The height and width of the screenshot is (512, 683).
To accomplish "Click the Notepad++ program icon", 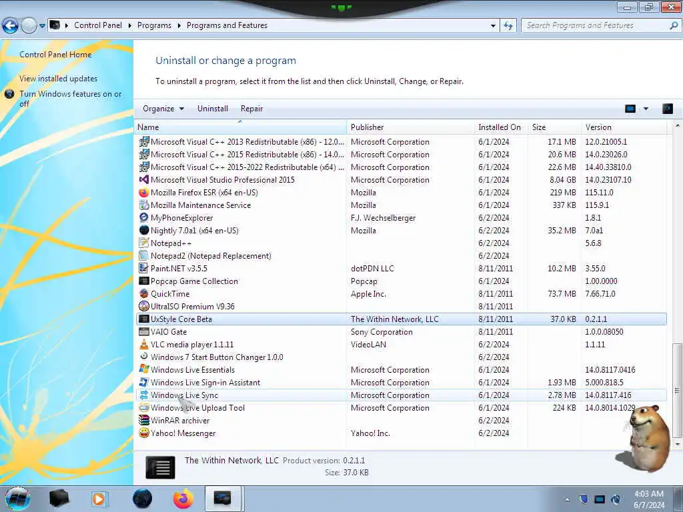I will pyautogui.click(x=144, y=243).
